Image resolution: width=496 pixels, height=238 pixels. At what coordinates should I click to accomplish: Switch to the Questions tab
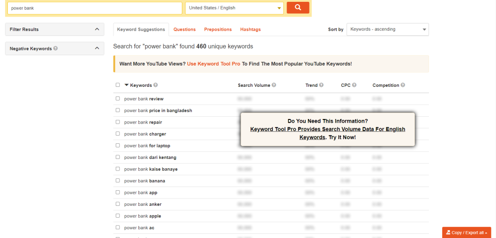click(184, 29)
